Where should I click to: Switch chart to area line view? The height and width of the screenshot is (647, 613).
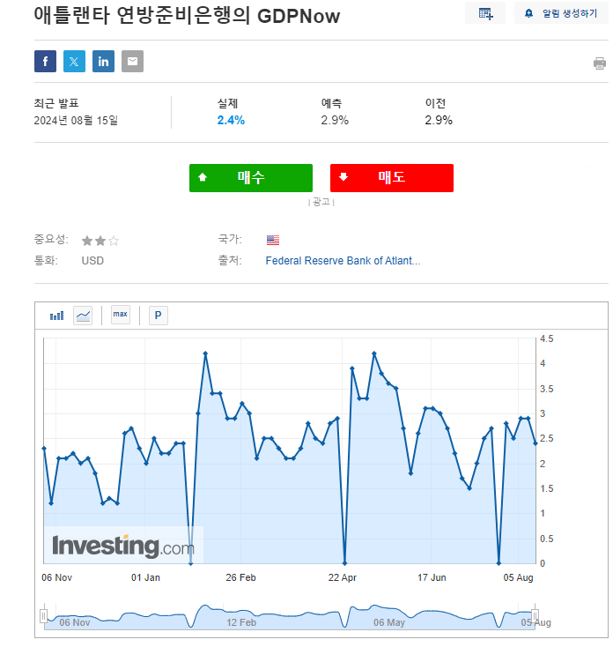(83, 315)
